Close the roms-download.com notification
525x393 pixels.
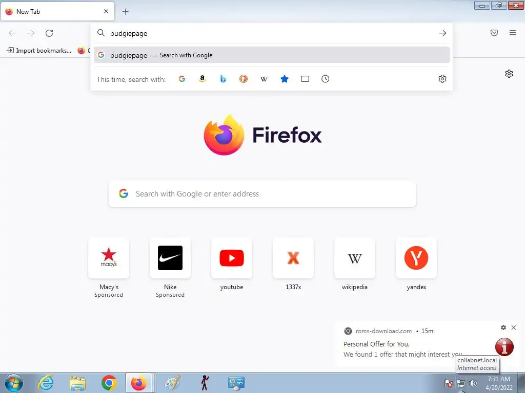coord(514,327)
